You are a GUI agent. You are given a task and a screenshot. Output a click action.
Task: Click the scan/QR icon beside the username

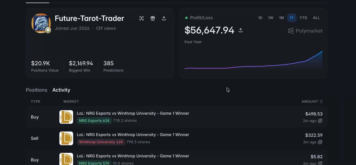[x=142, y=18]
